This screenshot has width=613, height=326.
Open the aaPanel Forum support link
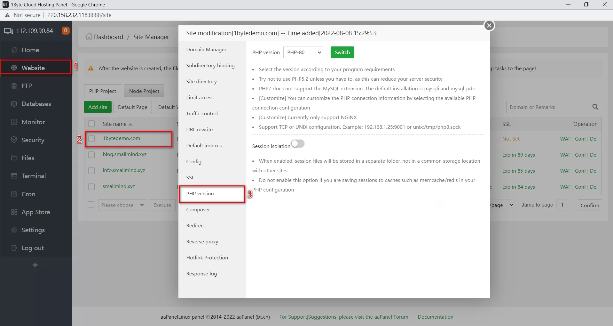(x=344, y=317)
